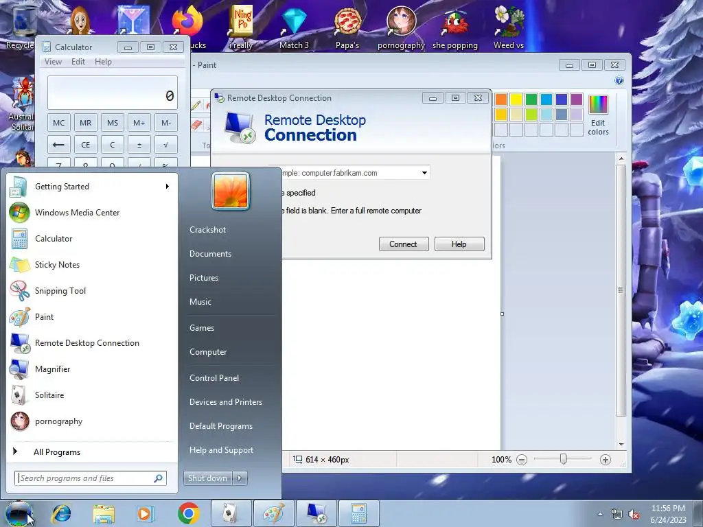
Task: Open Control Panel from Start menu
Action: pyautogui.click(x=214, y=378)
